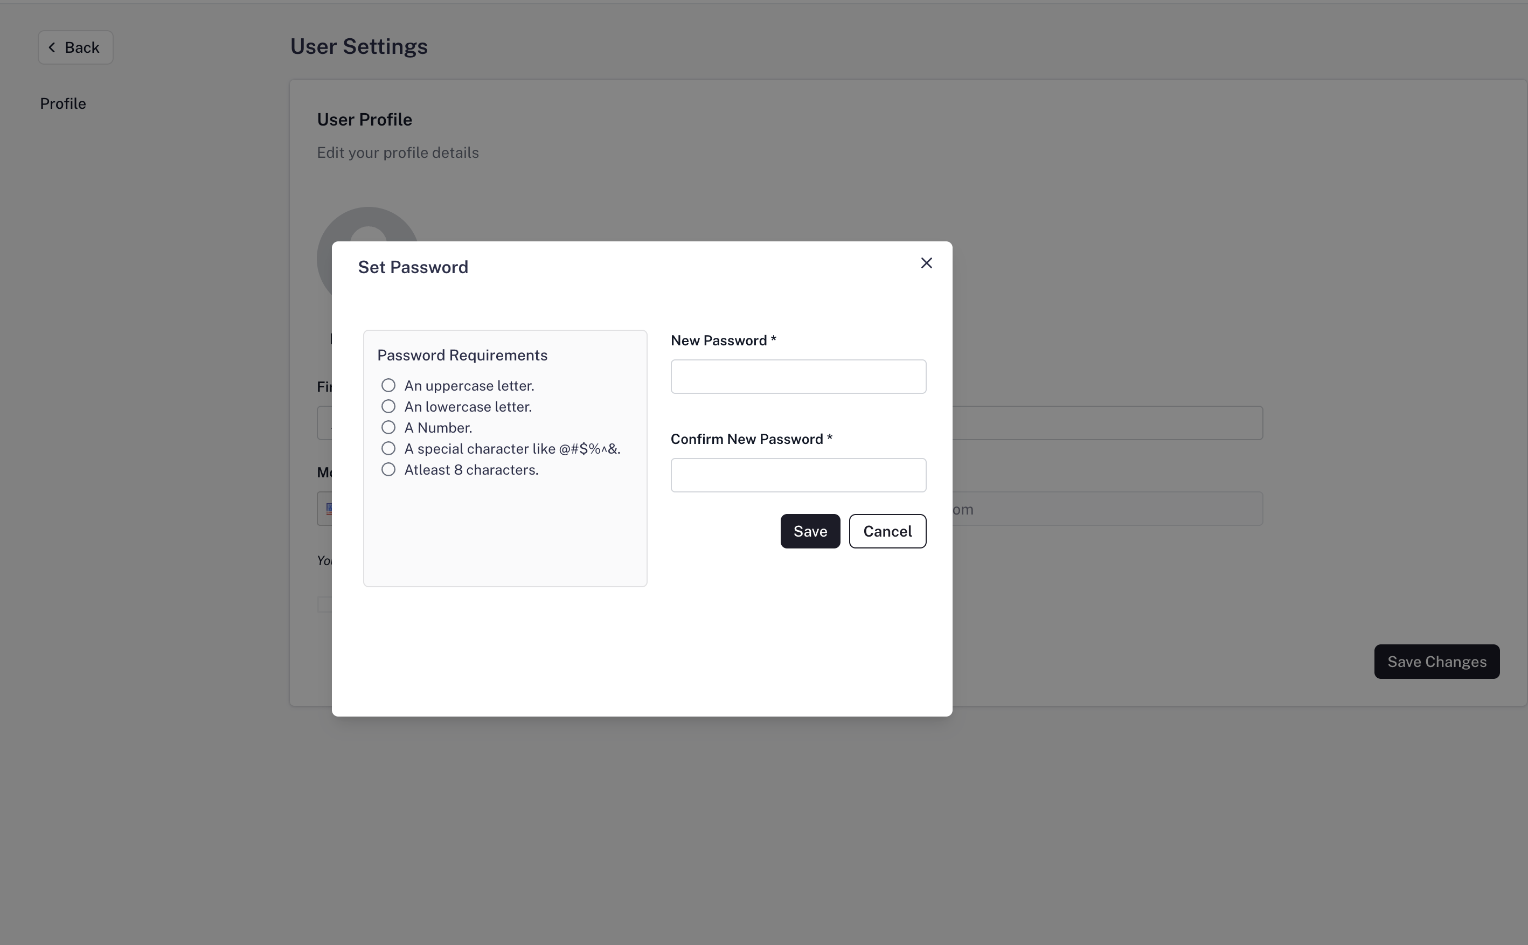Click the User Settings page heading
The height and width of the screenshot is (945, 1528).
point(359,47)
